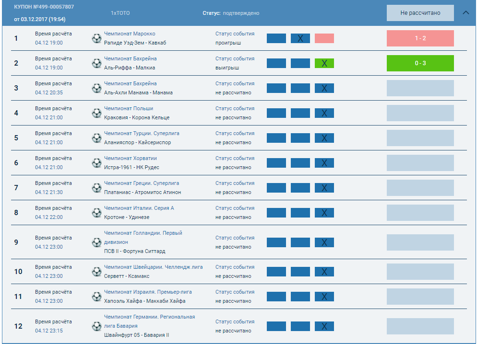477x344 pixels.
Task: Click the red 1 - 2 score box
Action: [420, 38]
